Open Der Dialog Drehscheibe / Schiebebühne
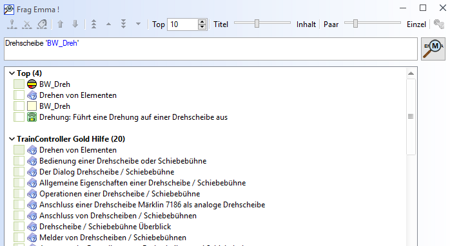Viewport: 450px width, 246px height. pyautogui.click(x=107, y=172)
